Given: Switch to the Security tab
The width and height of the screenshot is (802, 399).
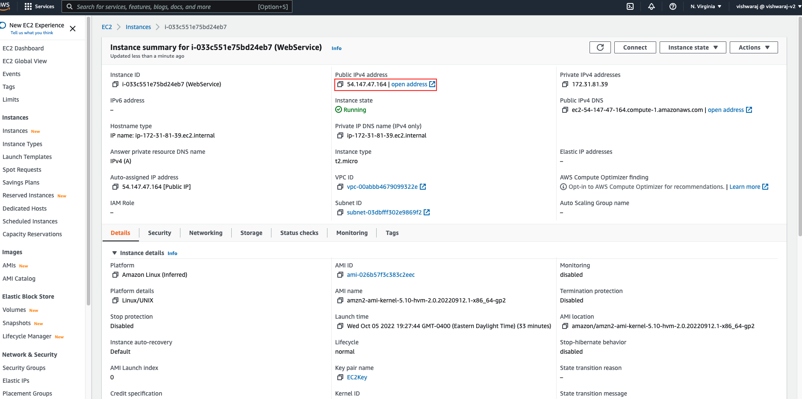Looking at the screenshot, I should (159, 233).
